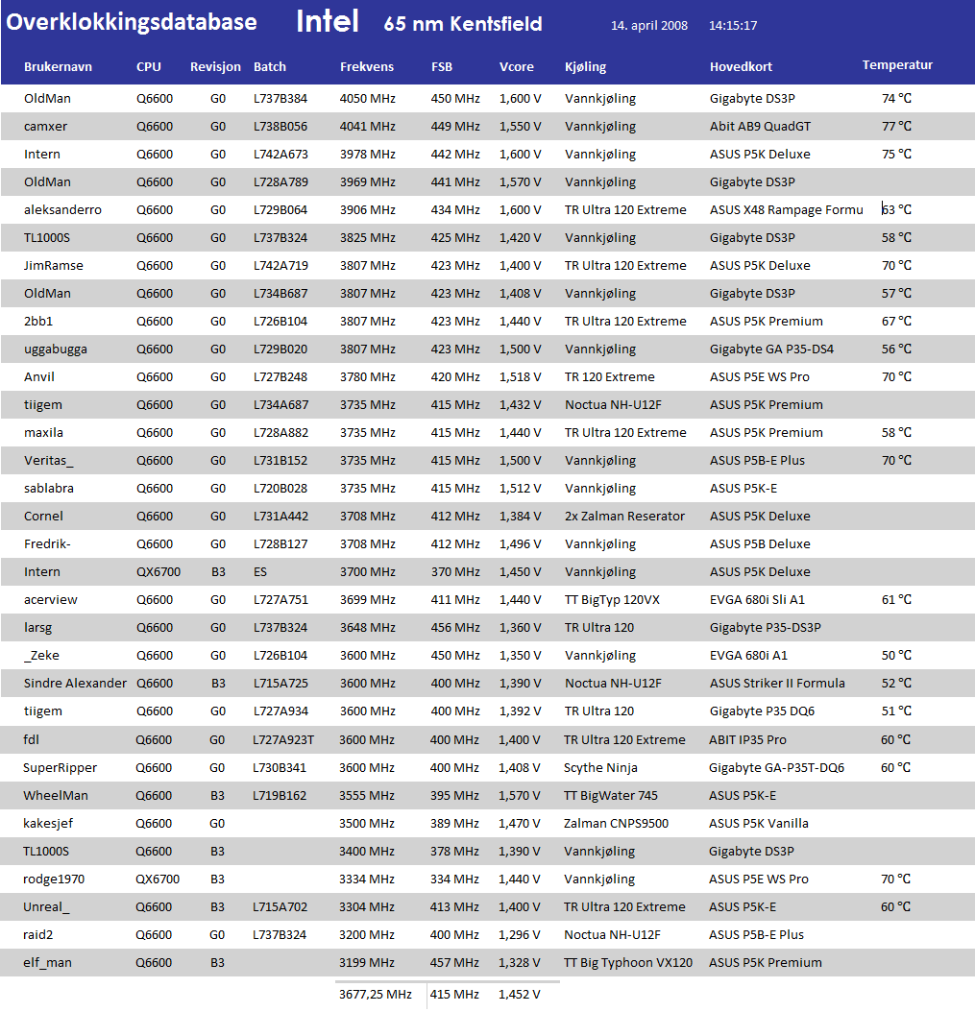Select username Cornel

(43, 517)
